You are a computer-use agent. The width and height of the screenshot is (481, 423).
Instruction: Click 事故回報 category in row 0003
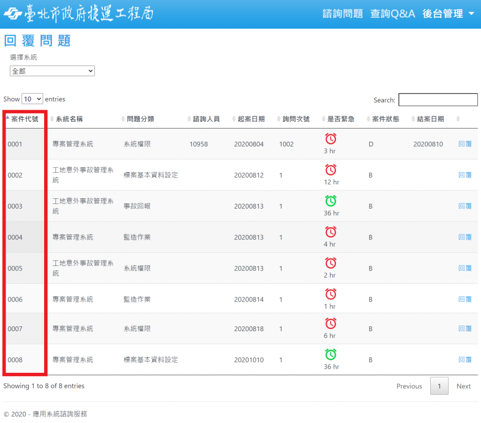point(137,206)
